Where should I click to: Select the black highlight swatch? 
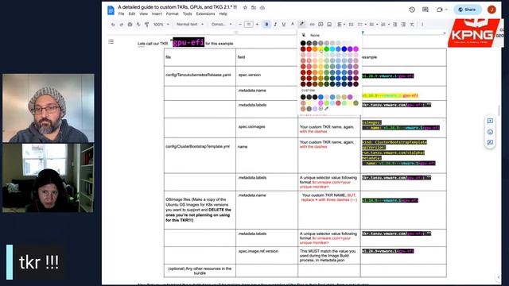click(303, 43)
